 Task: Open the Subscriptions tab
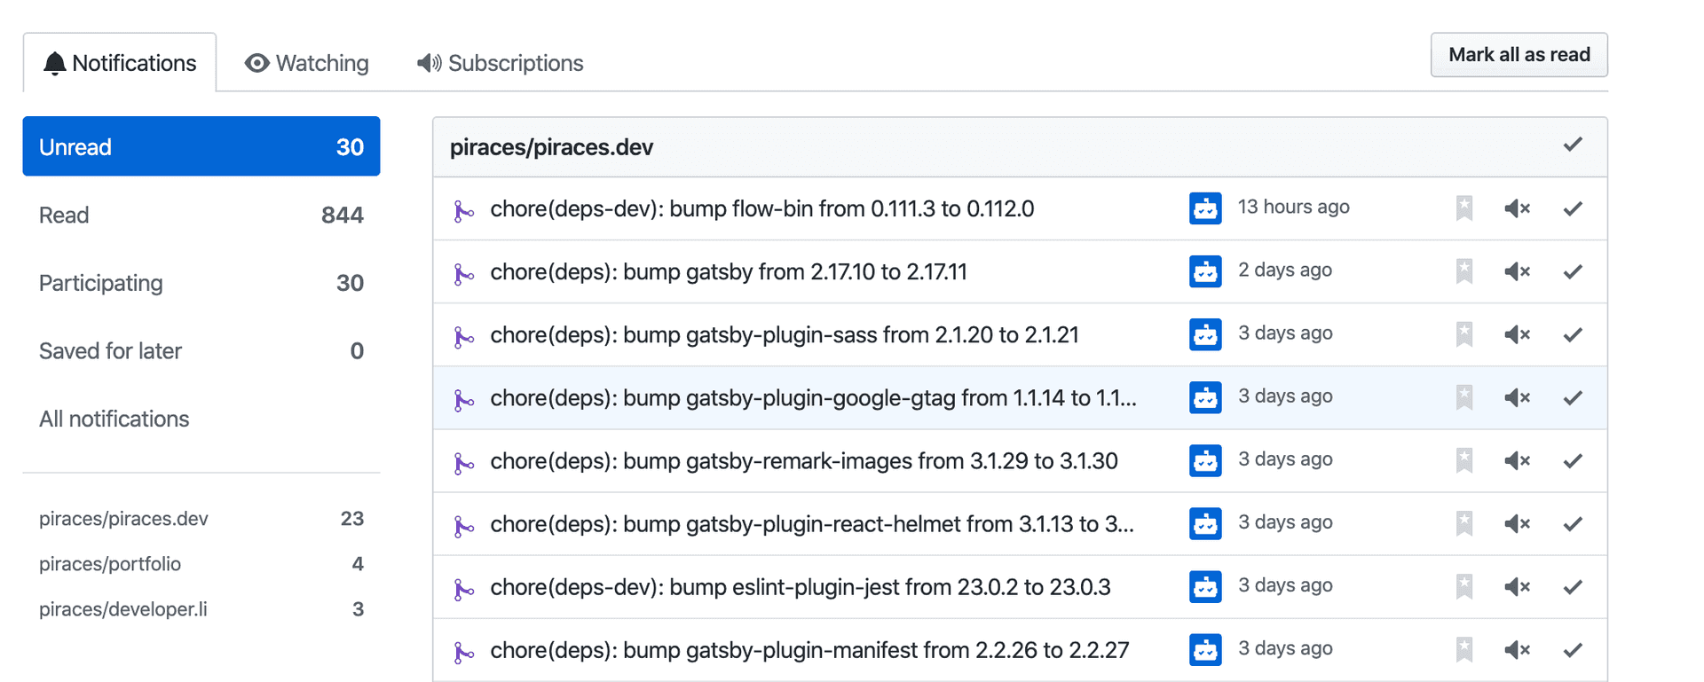click(501, 63)
